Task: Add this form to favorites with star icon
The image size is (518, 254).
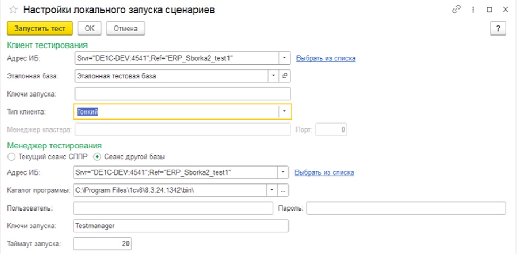Action: point(13,10)
